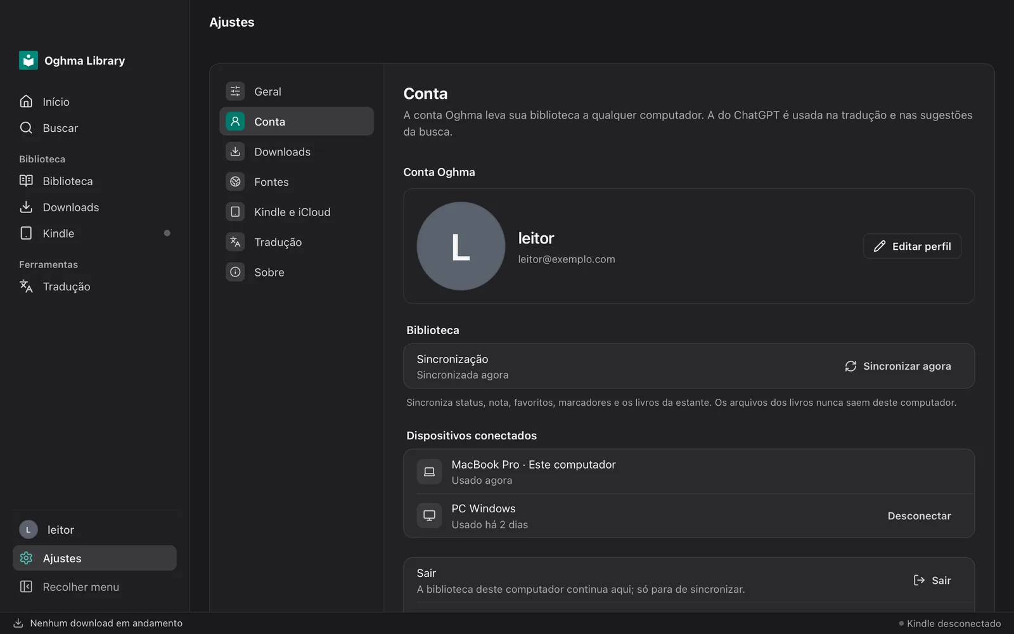Disconnect the PC Windows device
Image resolution: width=1014 pixels, height=634 pixels.
pos(919,516)
